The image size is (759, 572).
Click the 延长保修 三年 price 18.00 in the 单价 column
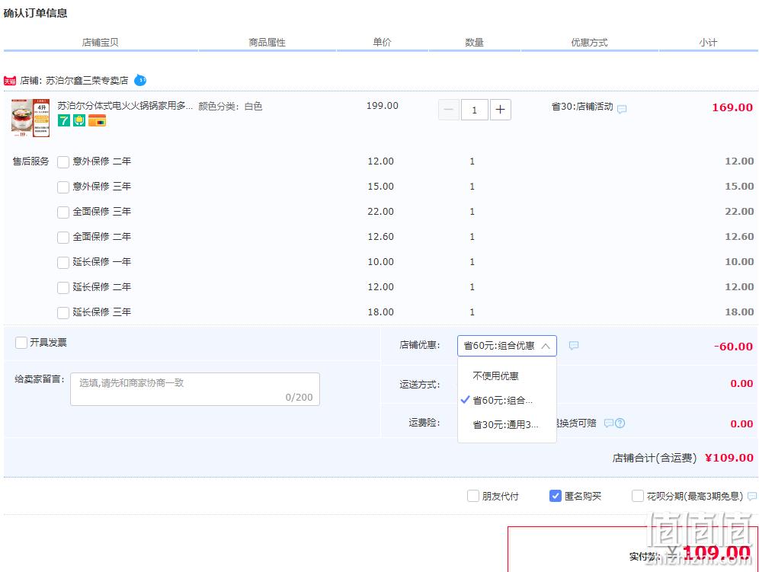(x=380, y=312)
